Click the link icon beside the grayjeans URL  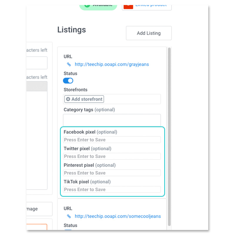69,64
